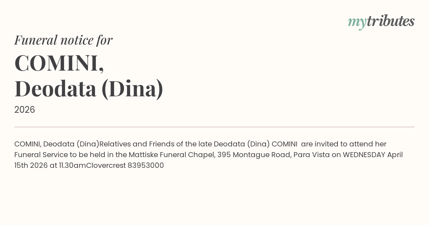Click the mytributes logo
This screenshot has width=429, height=225.
tap(381, 21)
